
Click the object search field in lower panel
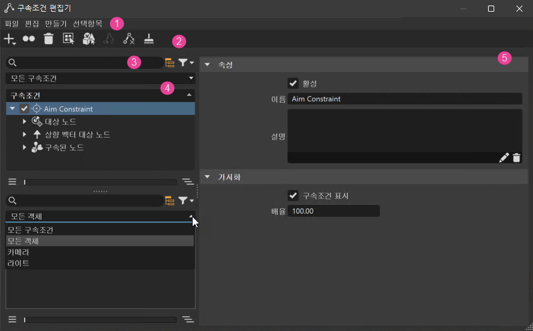point(84,201)
